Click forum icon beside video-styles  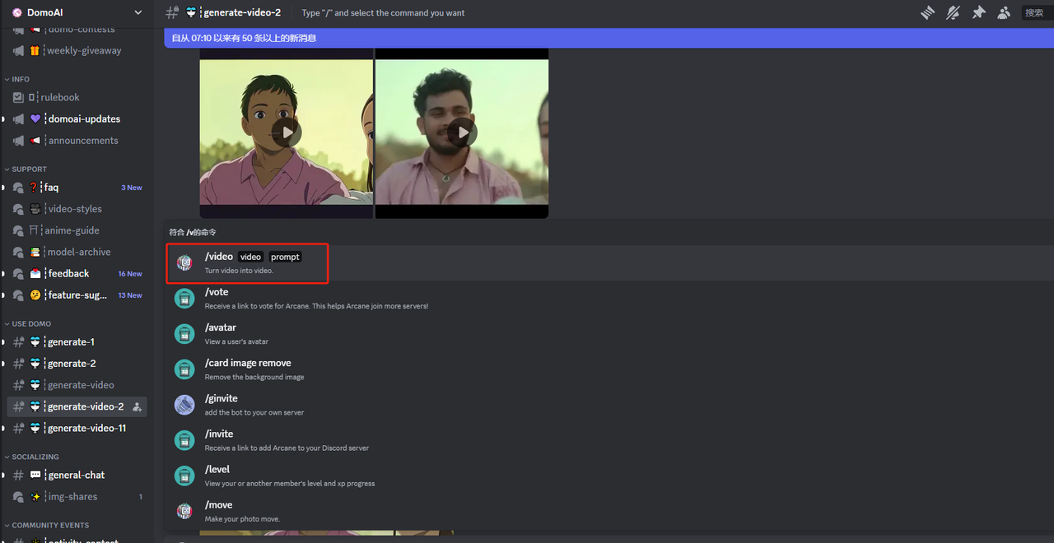(x=18, y=209)
